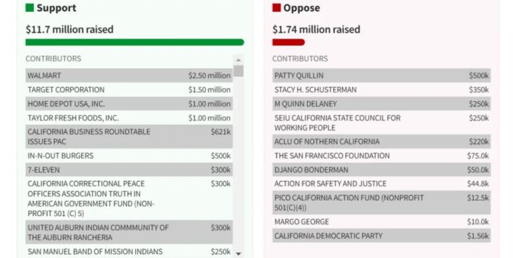Select the DJANGO BONDERMAN contributor row
The image size is (517, 258).
[381, 170]
